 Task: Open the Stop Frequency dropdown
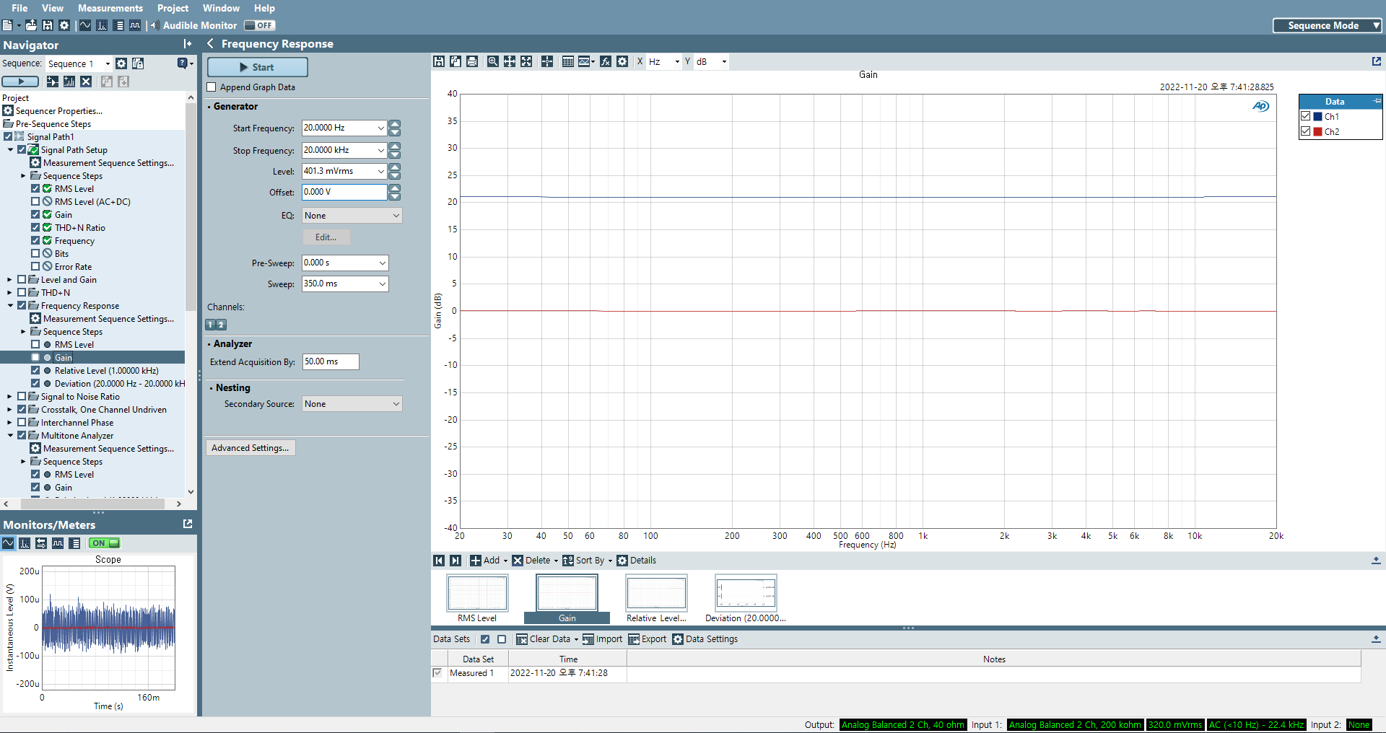coord(381,150)
